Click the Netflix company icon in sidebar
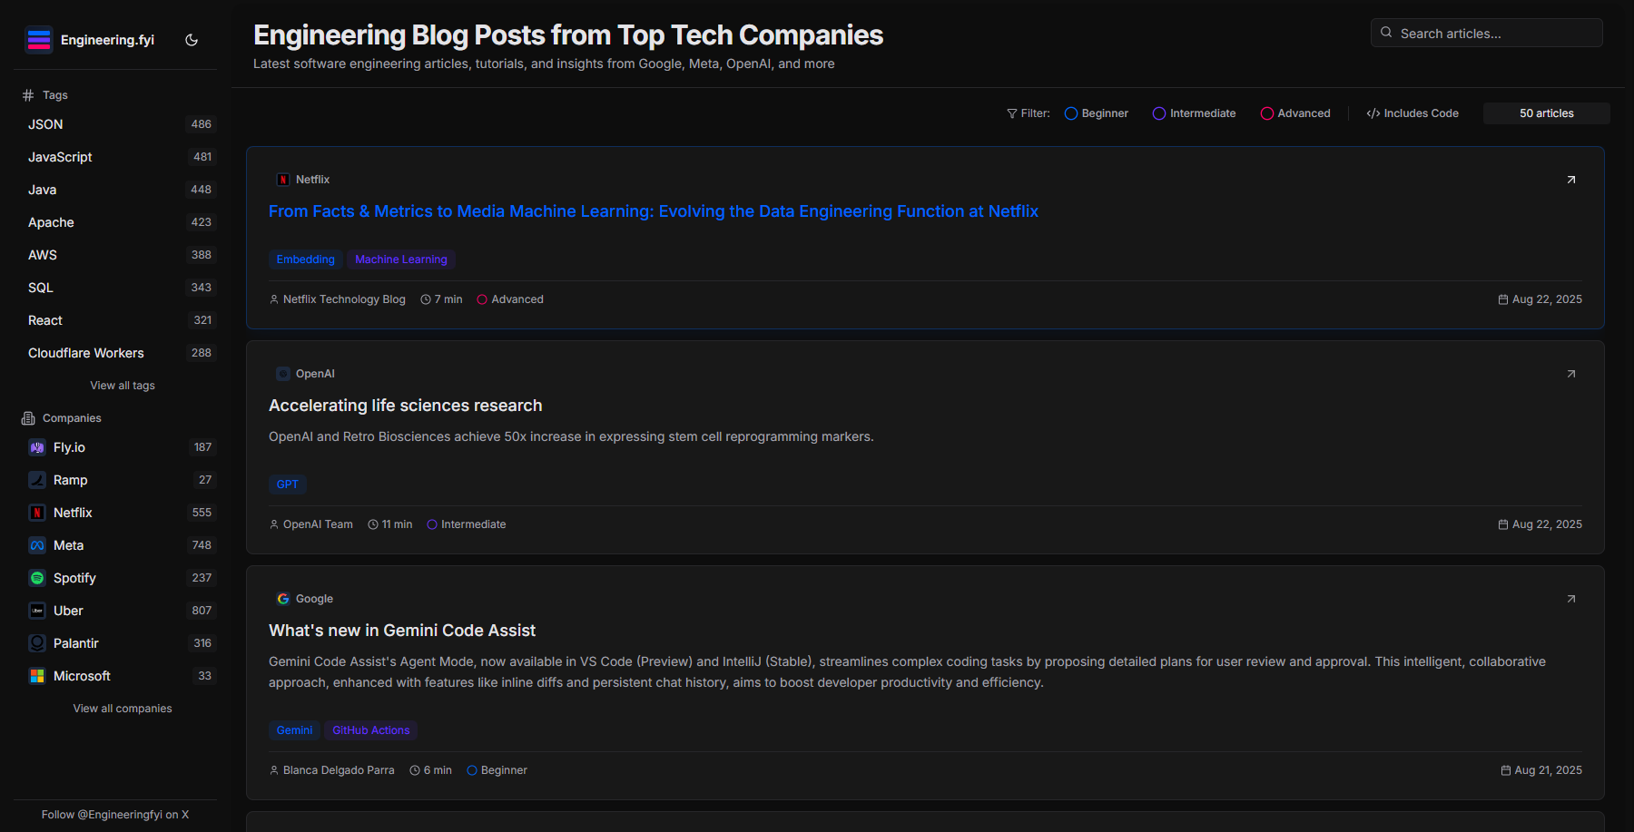The width and height of the screenshot is (1634, 832). click(x=37, y=513)
